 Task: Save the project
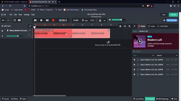164,15
